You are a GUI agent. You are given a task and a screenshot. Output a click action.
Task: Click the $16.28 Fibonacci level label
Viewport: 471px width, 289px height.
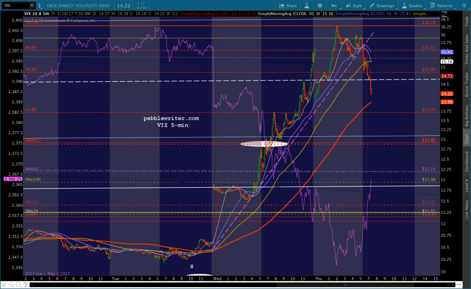pos(429,22)
